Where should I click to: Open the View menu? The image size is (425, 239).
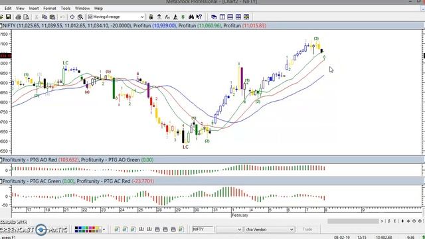pos(20,9)
